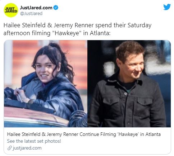The height and width of the screenshot is (156, 174).
Task: Open the JustJared.com display name
Action: pos(36,8)
